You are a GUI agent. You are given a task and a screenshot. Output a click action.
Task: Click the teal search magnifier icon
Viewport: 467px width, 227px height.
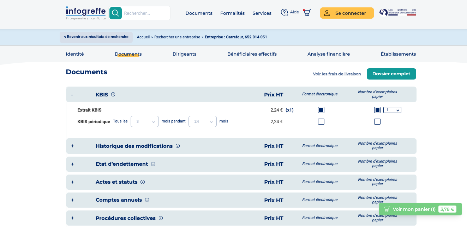[115, 13]
